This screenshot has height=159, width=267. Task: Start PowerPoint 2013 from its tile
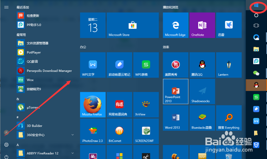click(175, 91)
